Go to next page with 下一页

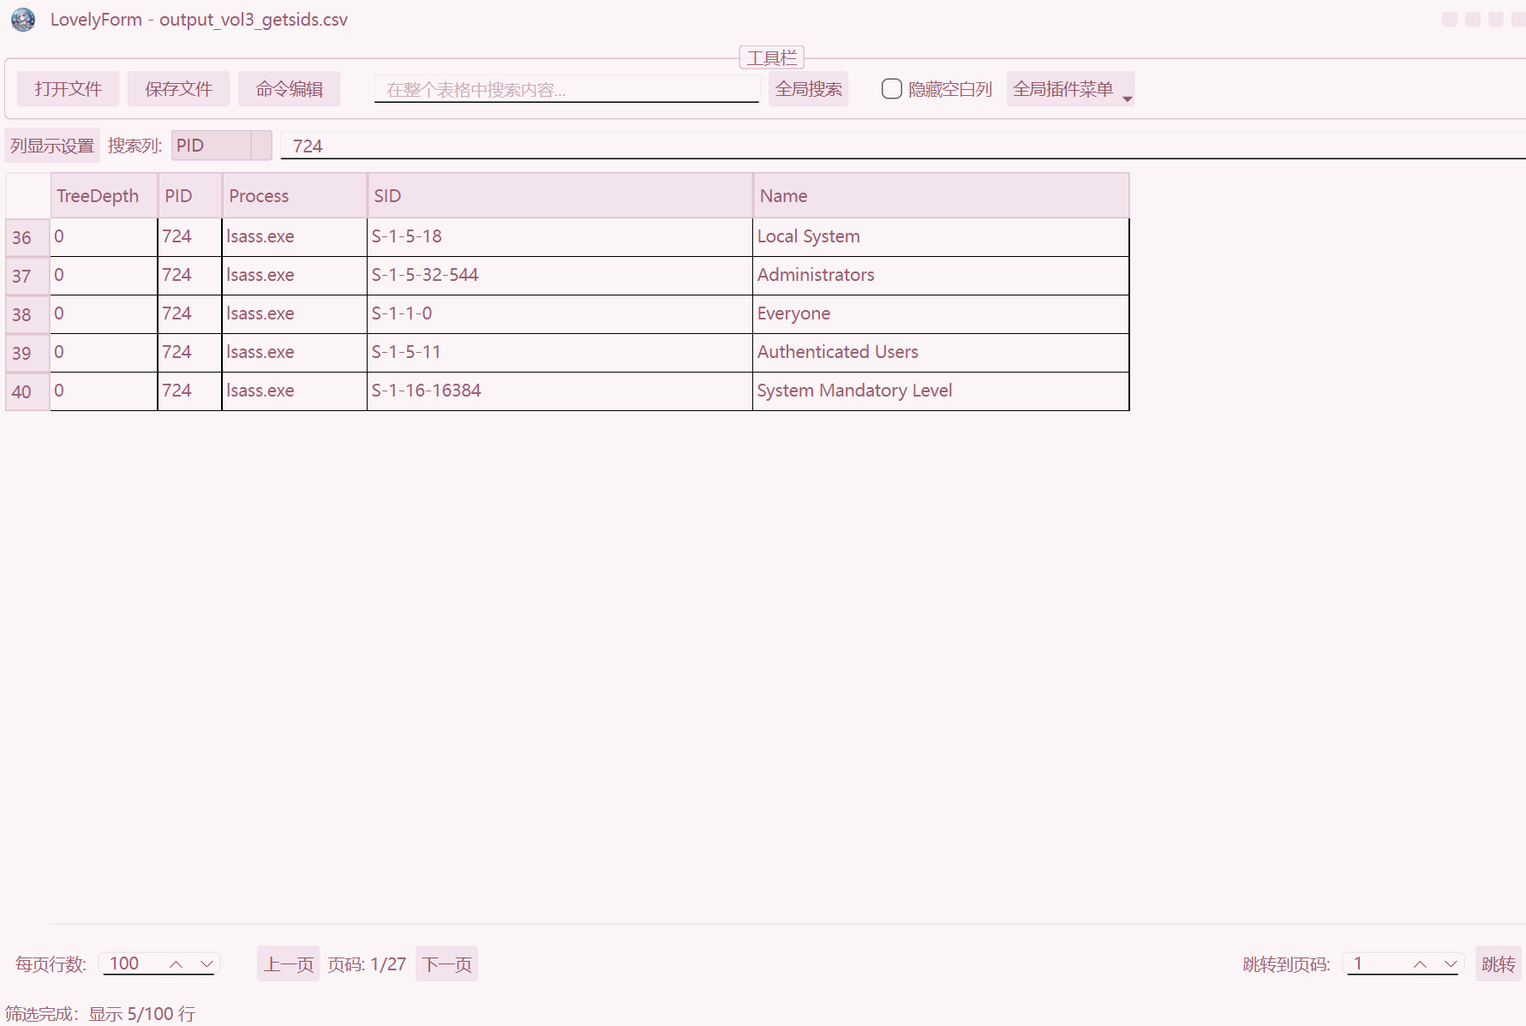coord(446,964)
